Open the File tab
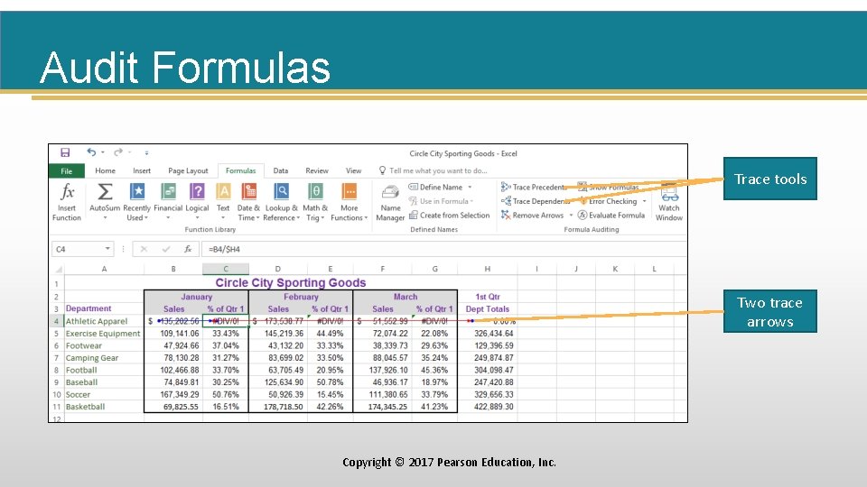867x487 pixels. [x=67, y=170]
